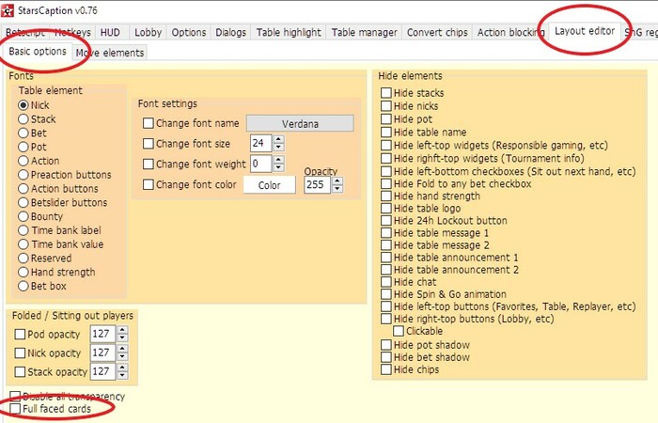Image resolution: width=658 pixels, height=423 pixels.
Task: Enable Full faced cards checkbox
Action: point(15,409)
